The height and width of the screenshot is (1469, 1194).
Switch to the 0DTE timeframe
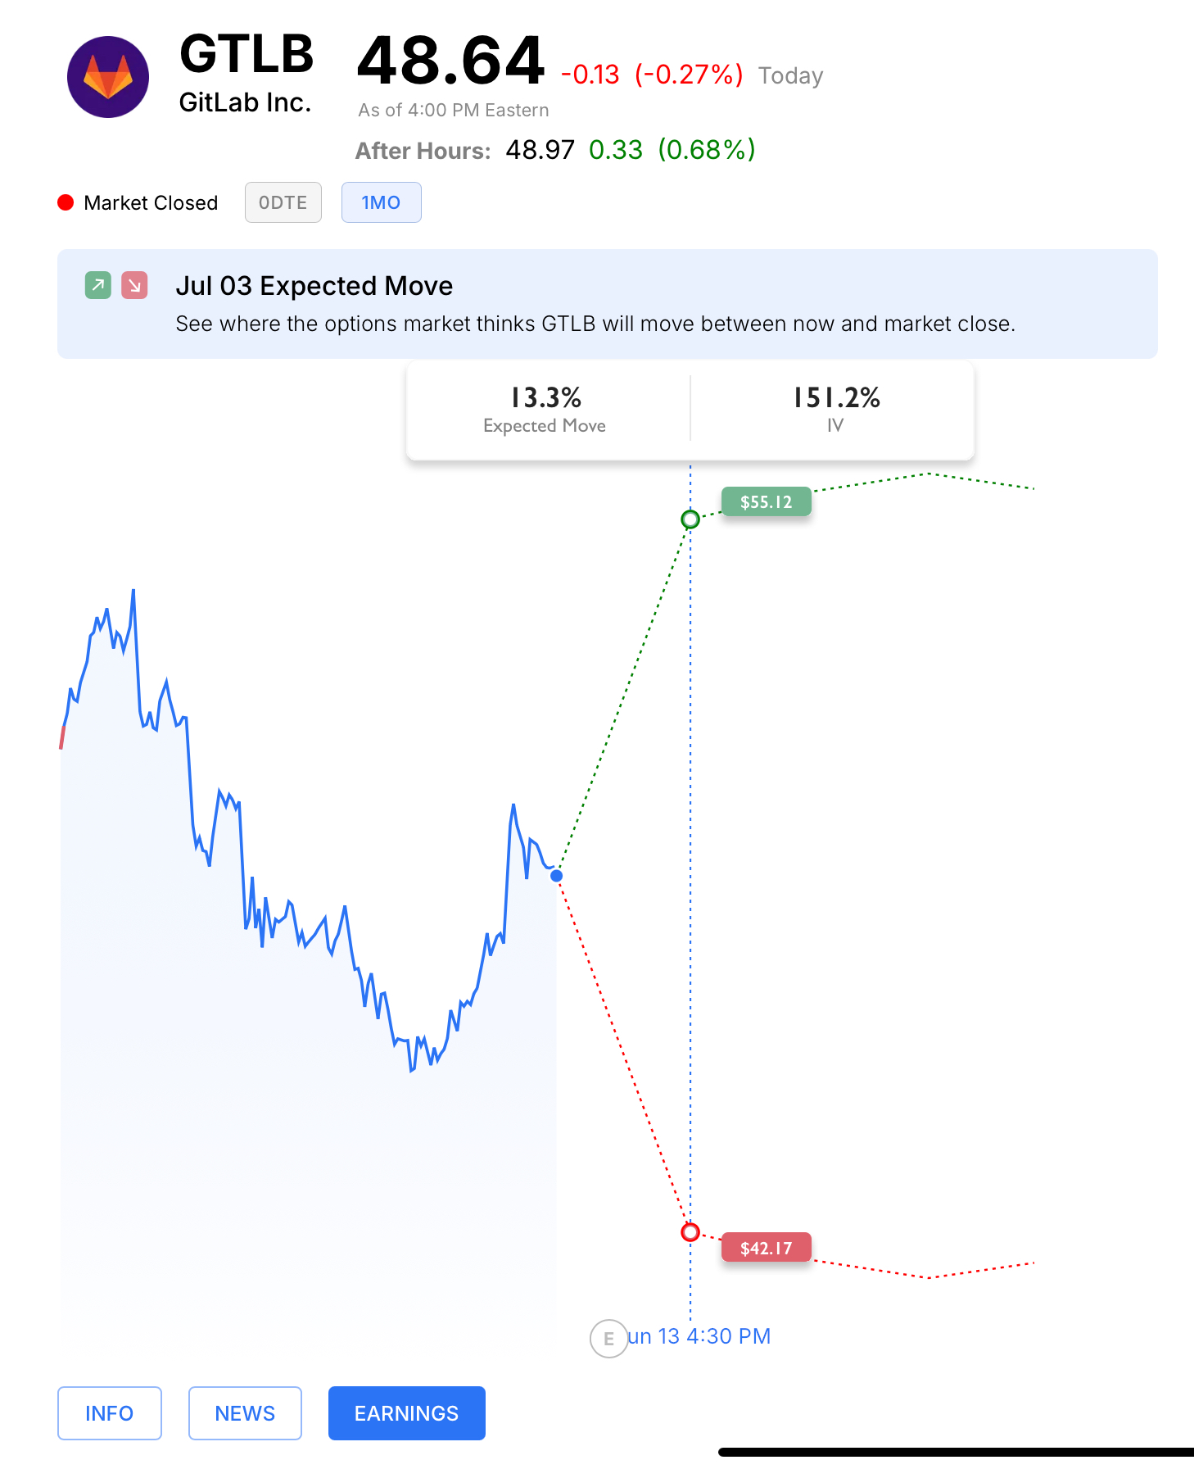(x=283, y=202)
